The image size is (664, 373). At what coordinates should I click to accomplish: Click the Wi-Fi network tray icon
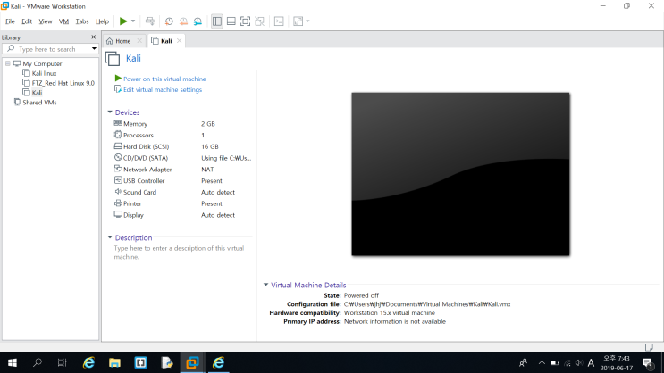point(567,362)
